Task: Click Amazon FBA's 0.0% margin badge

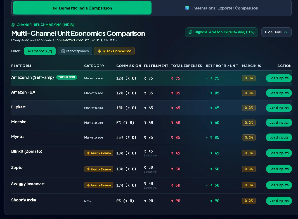Action: pyautogui.click(x=249, y=93)
